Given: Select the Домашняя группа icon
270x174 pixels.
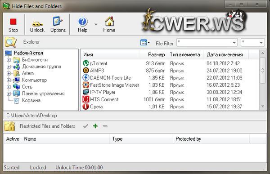Looking at the screenshot, I should tap(17, 67).
